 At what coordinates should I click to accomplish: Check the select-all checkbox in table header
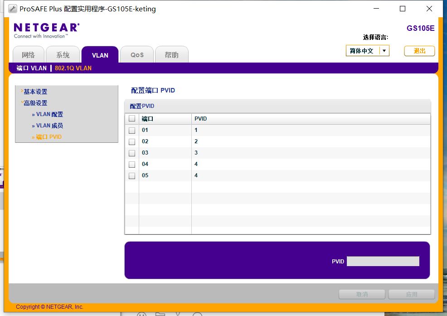coord(132,118)
